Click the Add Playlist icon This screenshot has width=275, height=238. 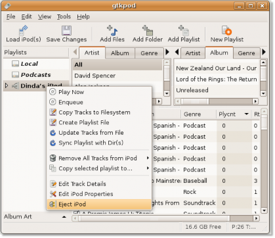[184, 30]
